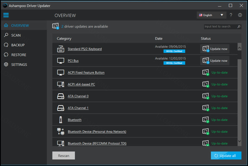Screen dimensions: 248x166
Task: Open the English language dropdown
Action: pyautogui.click(x=211, y=15)
